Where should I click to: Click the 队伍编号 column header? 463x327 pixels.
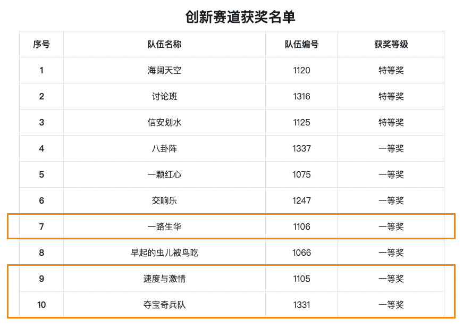301,44
